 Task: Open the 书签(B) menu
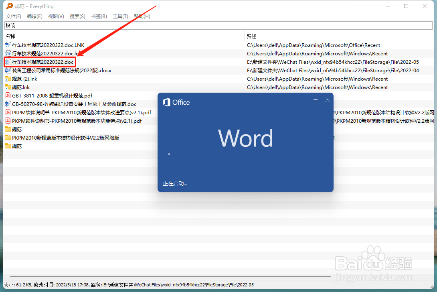click(x=99, y=16)
